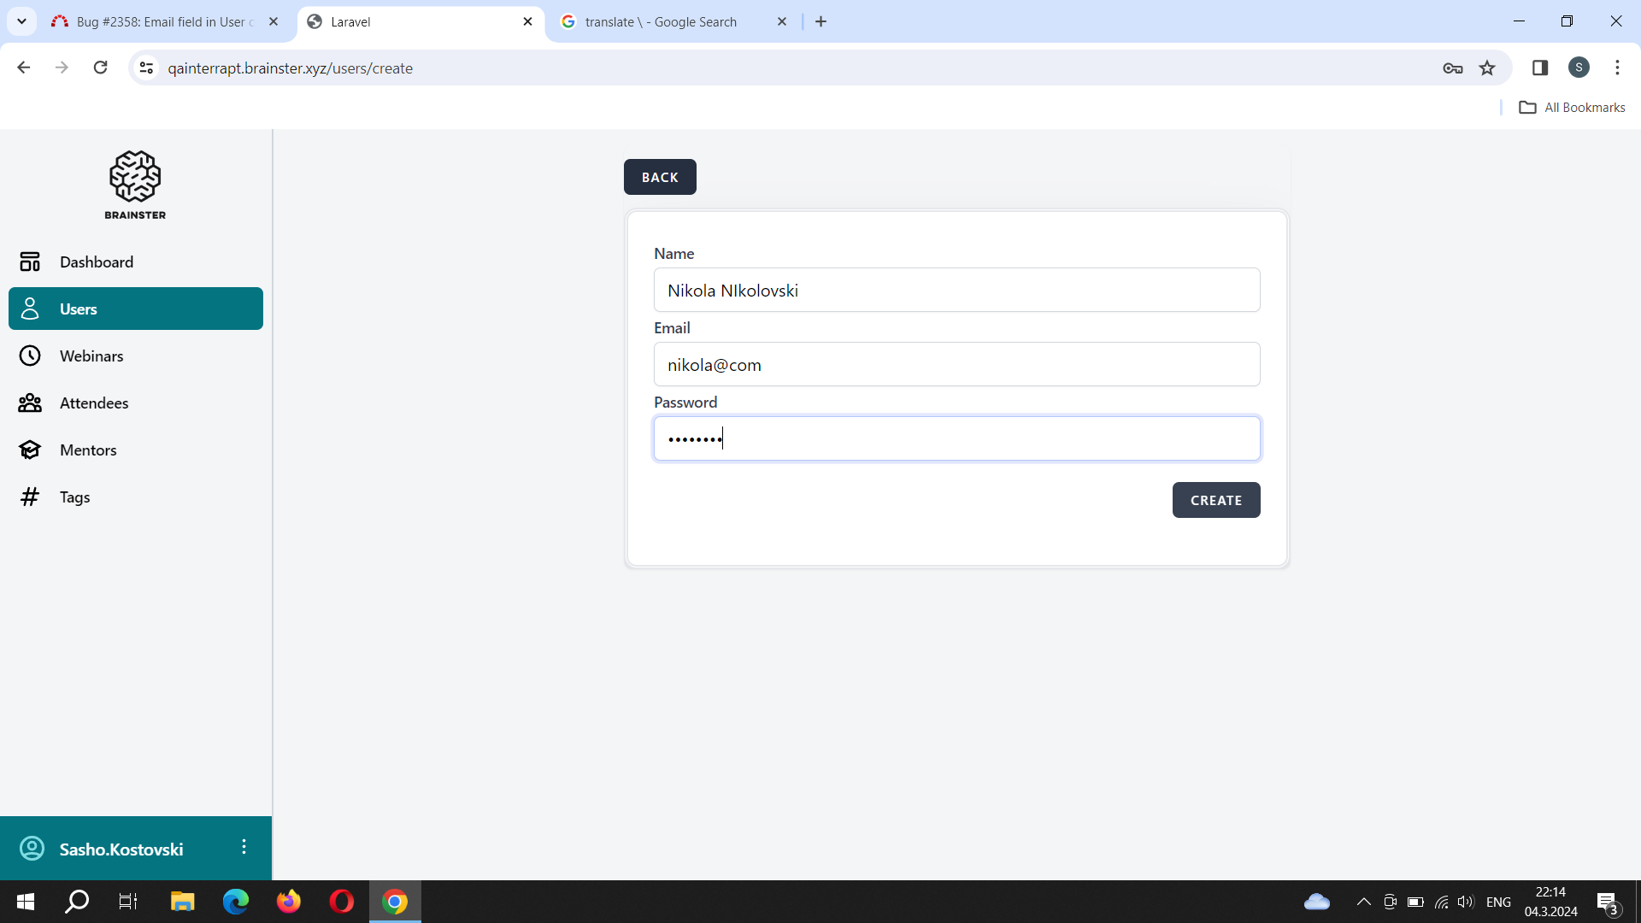
Task: Open the Mentors section
Action: (x=87, y=450)
